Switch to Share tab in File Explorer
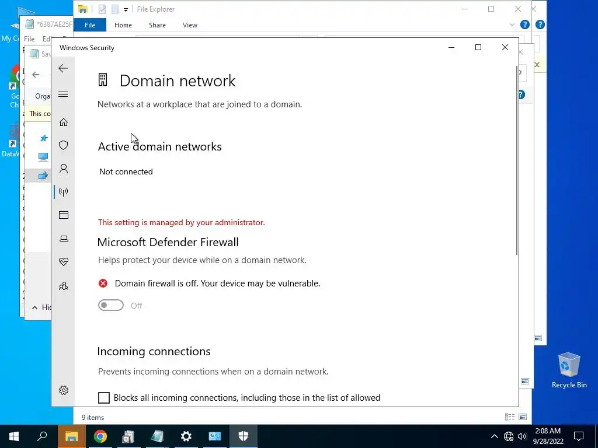The height and width of the screenshot is (448, 598). coord(157,25)
